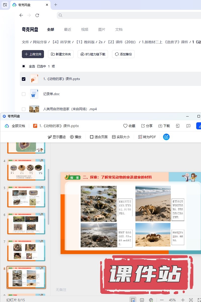Tick the 人类用自然物造家 mp4 checkbox
The width and height of the screenshot is (201, 302).
click(24, 109)
